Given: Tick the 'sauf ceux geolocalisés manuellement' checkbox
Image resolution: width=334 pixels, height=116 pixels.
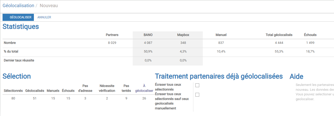Looking at the screenshot, I should 197,95.
